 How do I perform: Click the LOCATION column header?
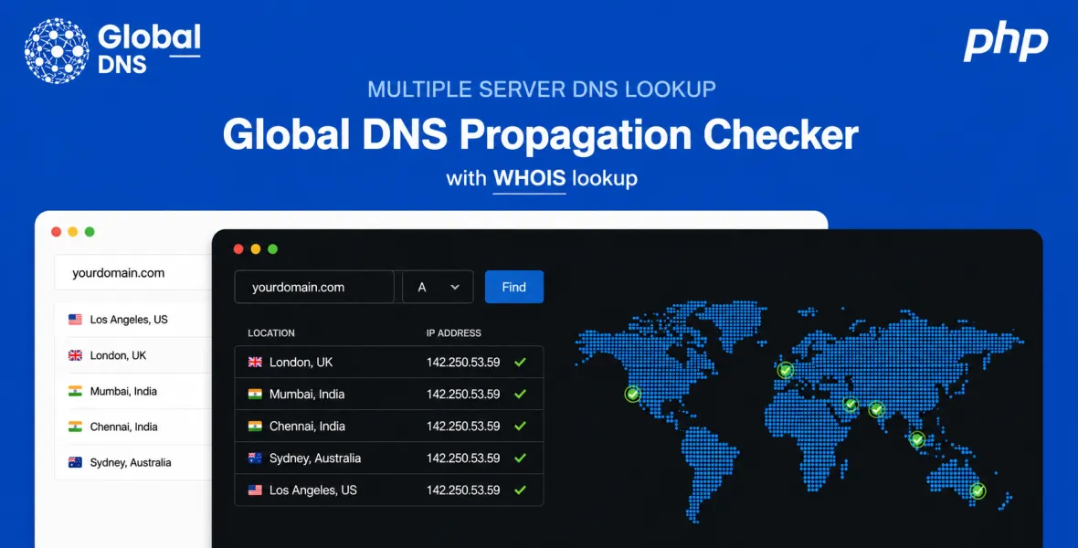tap(271, 332)
